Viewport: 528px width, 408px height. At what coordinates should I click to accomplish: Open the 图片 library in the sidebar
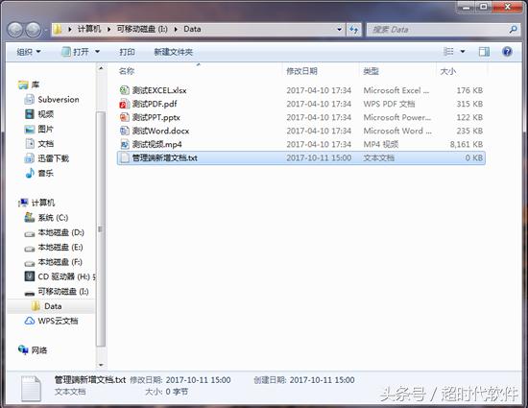(39, 129)
